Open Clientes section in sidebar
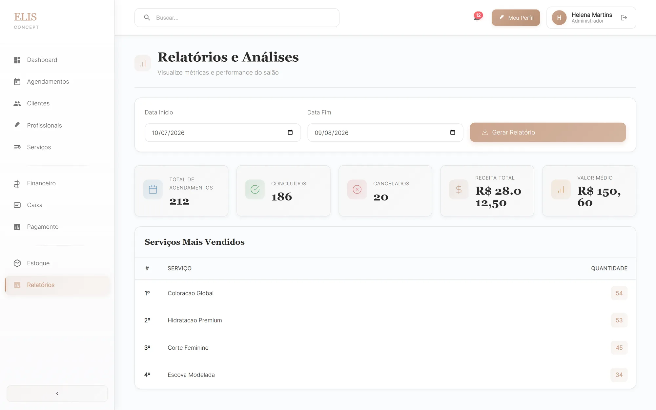 (57, 103)
